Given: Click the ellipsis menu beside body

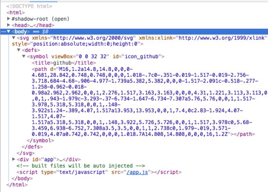Looking at the screenshot, I should [x=3, y=32].
